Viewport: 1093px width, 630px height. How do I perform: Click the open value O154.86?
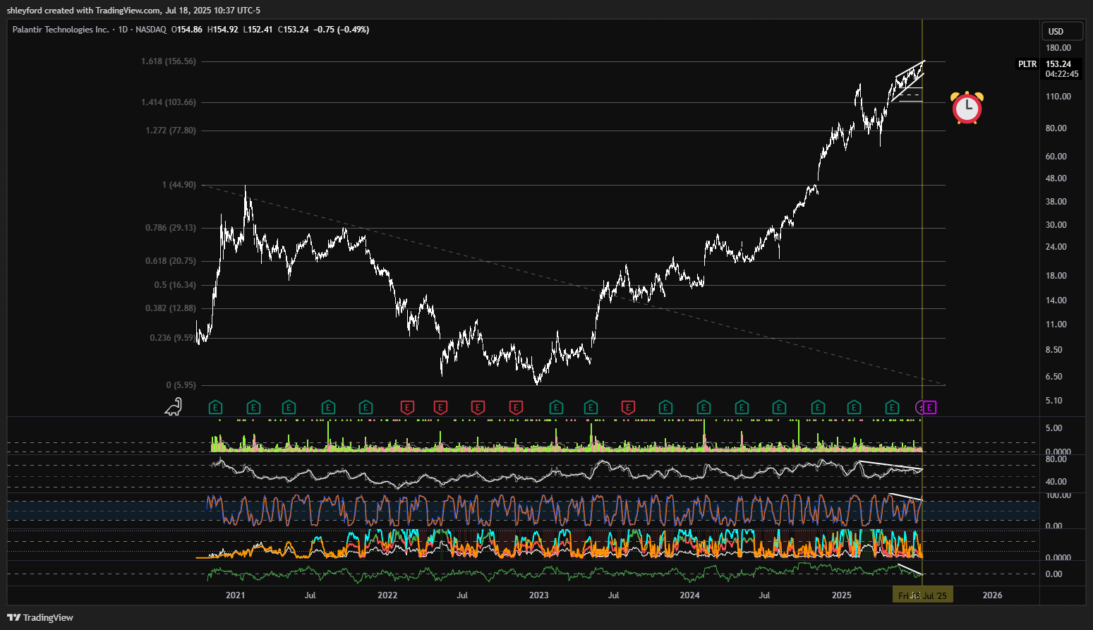pyautogui.click(x=187, y=30)
